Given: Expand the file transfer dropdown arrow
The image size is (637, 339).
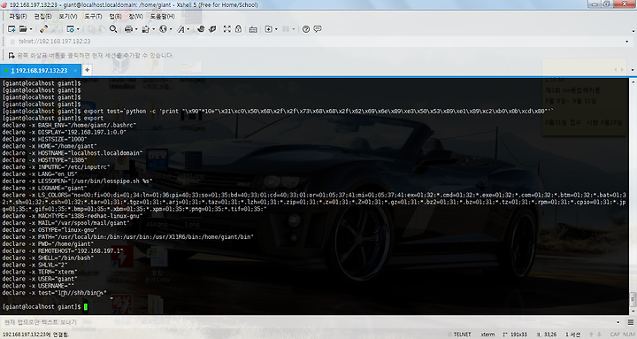Looking at the screenshot, I should pos(276,29).
